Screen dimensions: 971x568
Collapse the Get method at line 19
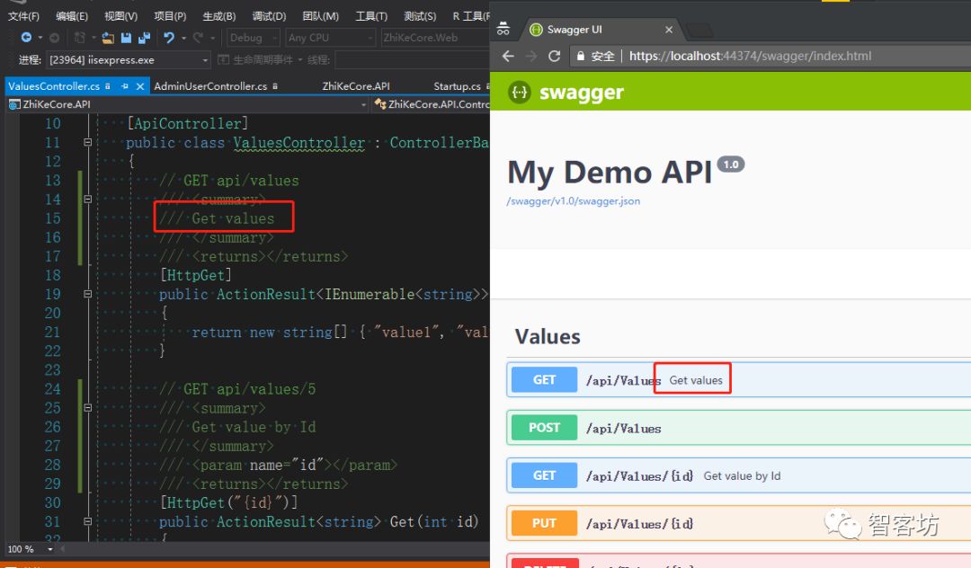click(x=87, y=294)
